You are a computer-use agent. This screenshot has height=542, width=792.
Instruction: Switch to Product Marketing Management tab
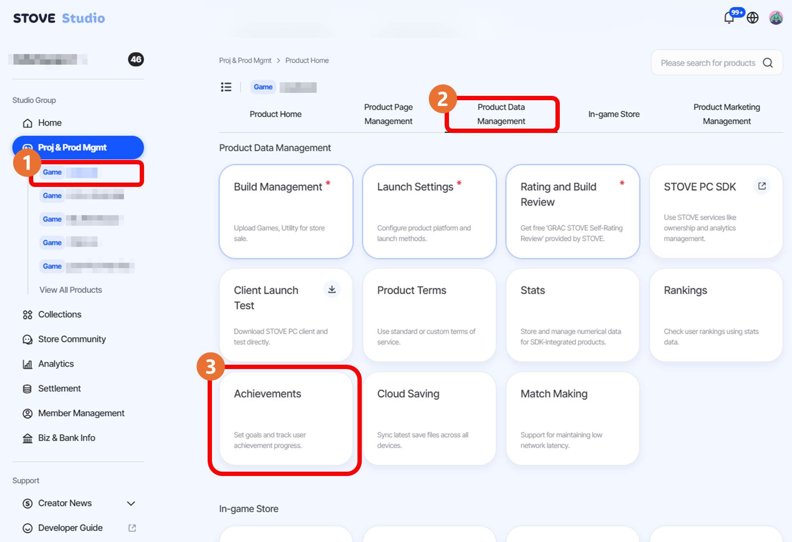(726, 114)
